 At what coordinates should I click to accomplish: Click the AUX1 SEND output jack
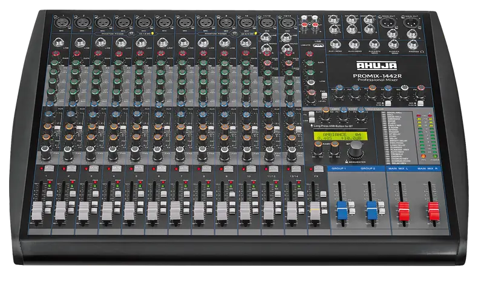[x=335, y=44]
